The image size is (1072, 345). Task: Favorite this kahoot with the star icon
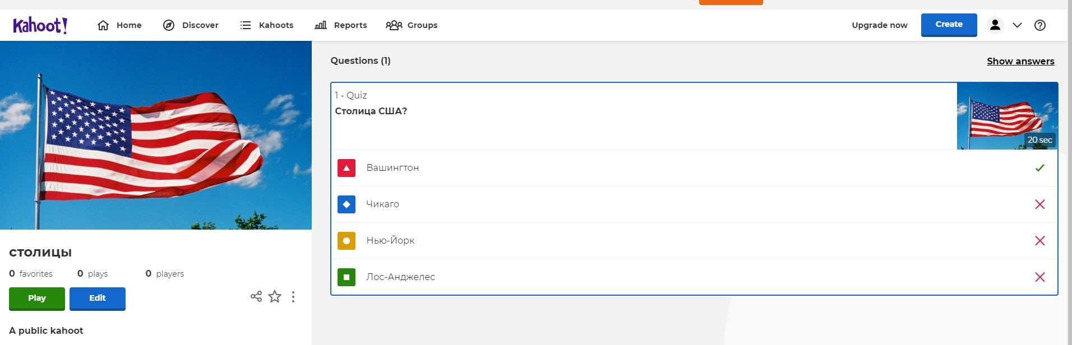click(x=275, y=296)
